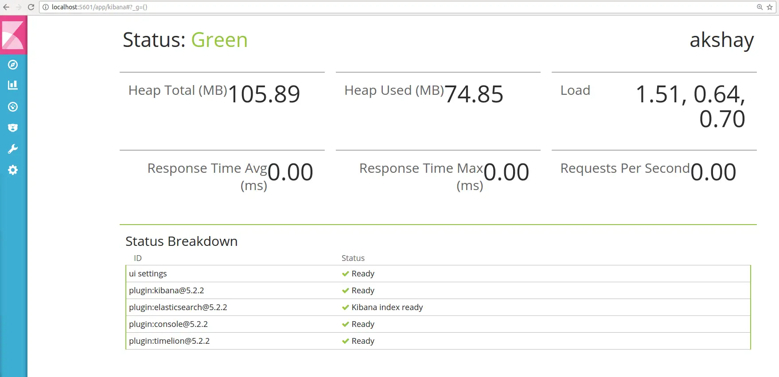Click Ready status in the ui settings row

point(363,274)
